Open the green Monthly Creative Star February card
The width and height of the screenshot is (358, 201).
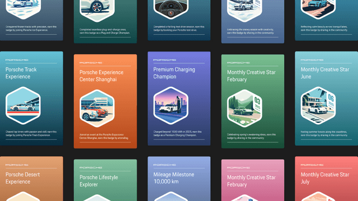click(253, 102)
